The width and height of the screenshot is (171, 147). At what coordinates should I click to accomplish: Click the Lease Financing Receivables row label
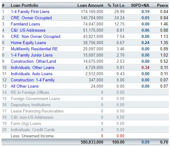37,111
